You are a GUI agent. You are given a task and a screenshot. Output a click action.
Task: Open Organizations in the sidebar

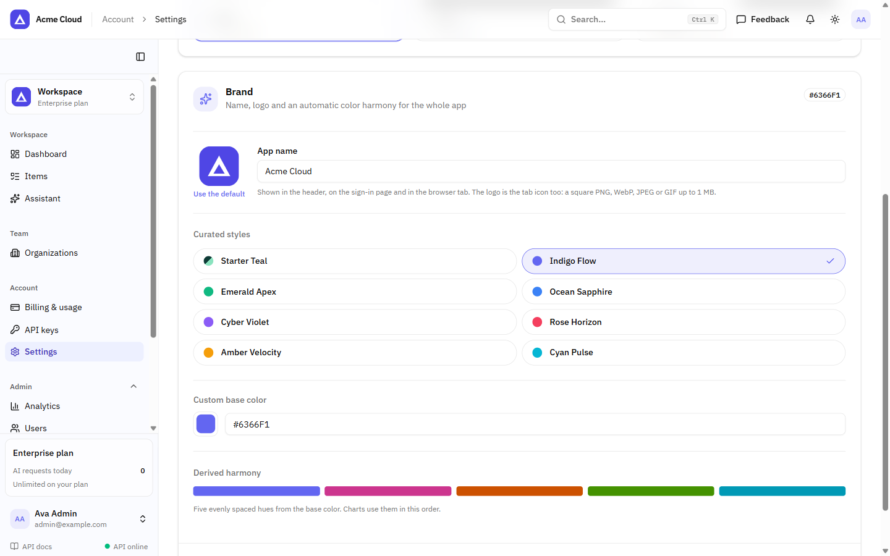pyautogui.click(x=74, y=253)
